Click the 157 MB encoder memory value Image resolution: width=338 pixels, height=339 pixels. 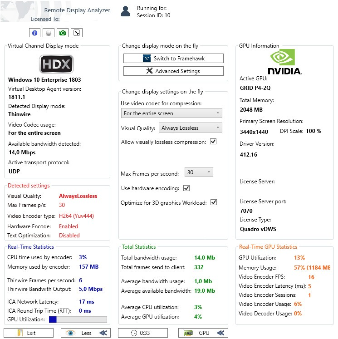click(x=88, y=266)
